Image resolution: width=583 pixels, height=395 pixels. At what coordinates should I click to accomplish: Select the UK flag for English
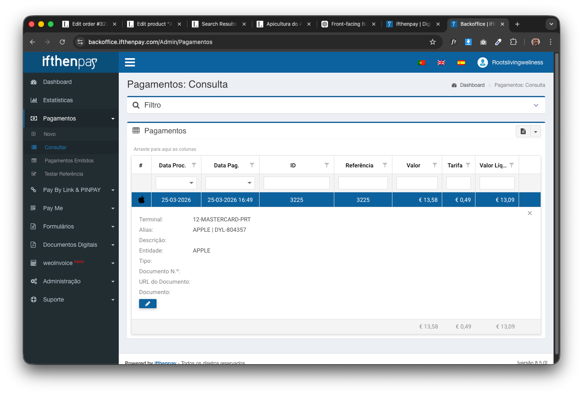441,63
